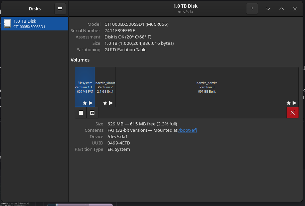The image size is (305, 206).
Task: Click the star icon on Partition 1
Action: (85, 103)
